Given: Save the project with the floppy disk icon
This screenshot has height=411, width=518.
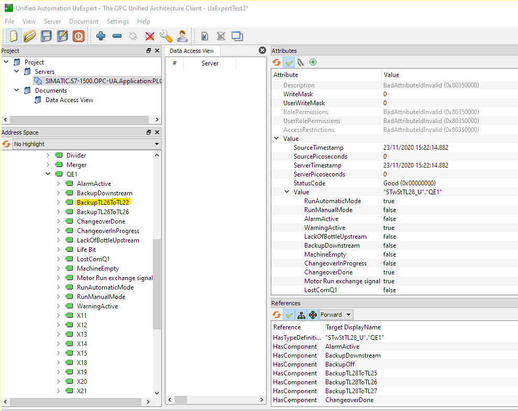Looking at the screenshot, I should (46, 36).
